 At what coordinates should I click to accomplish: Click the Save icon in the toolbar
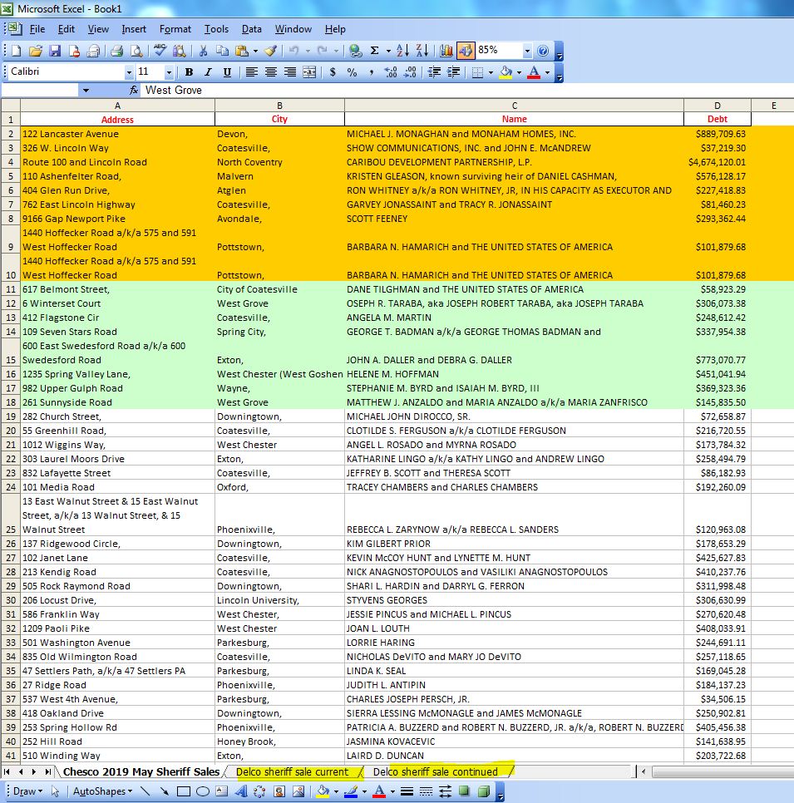55,51
